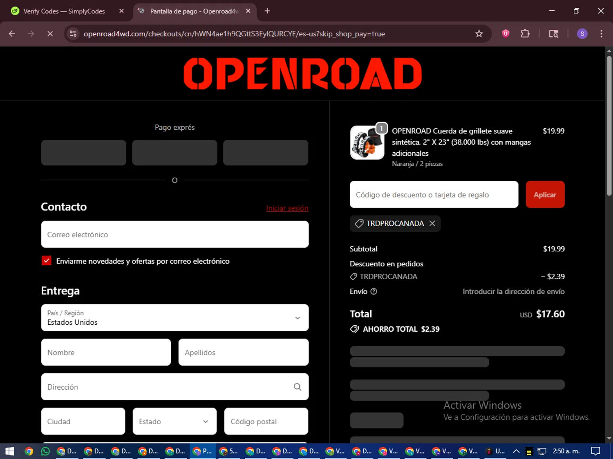The width and height of the screenshot is (613, 459).
Task: Go back to the previous page
Action: click(x=12, y=34)
